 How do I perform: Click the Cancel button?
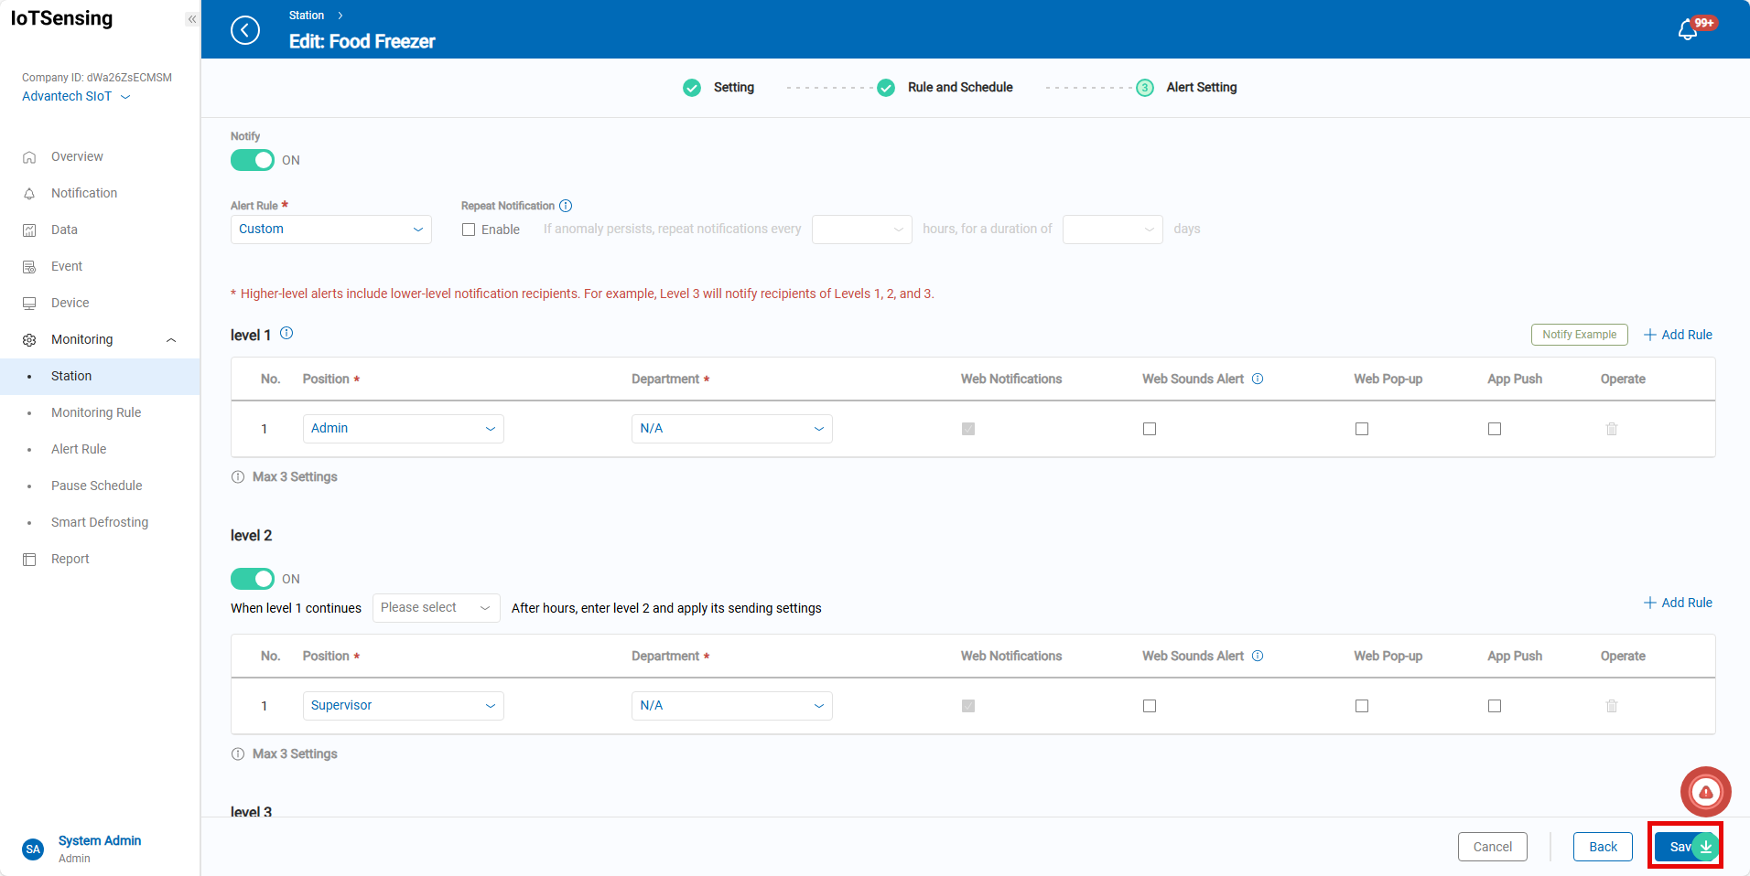(x=1492, y=847)
